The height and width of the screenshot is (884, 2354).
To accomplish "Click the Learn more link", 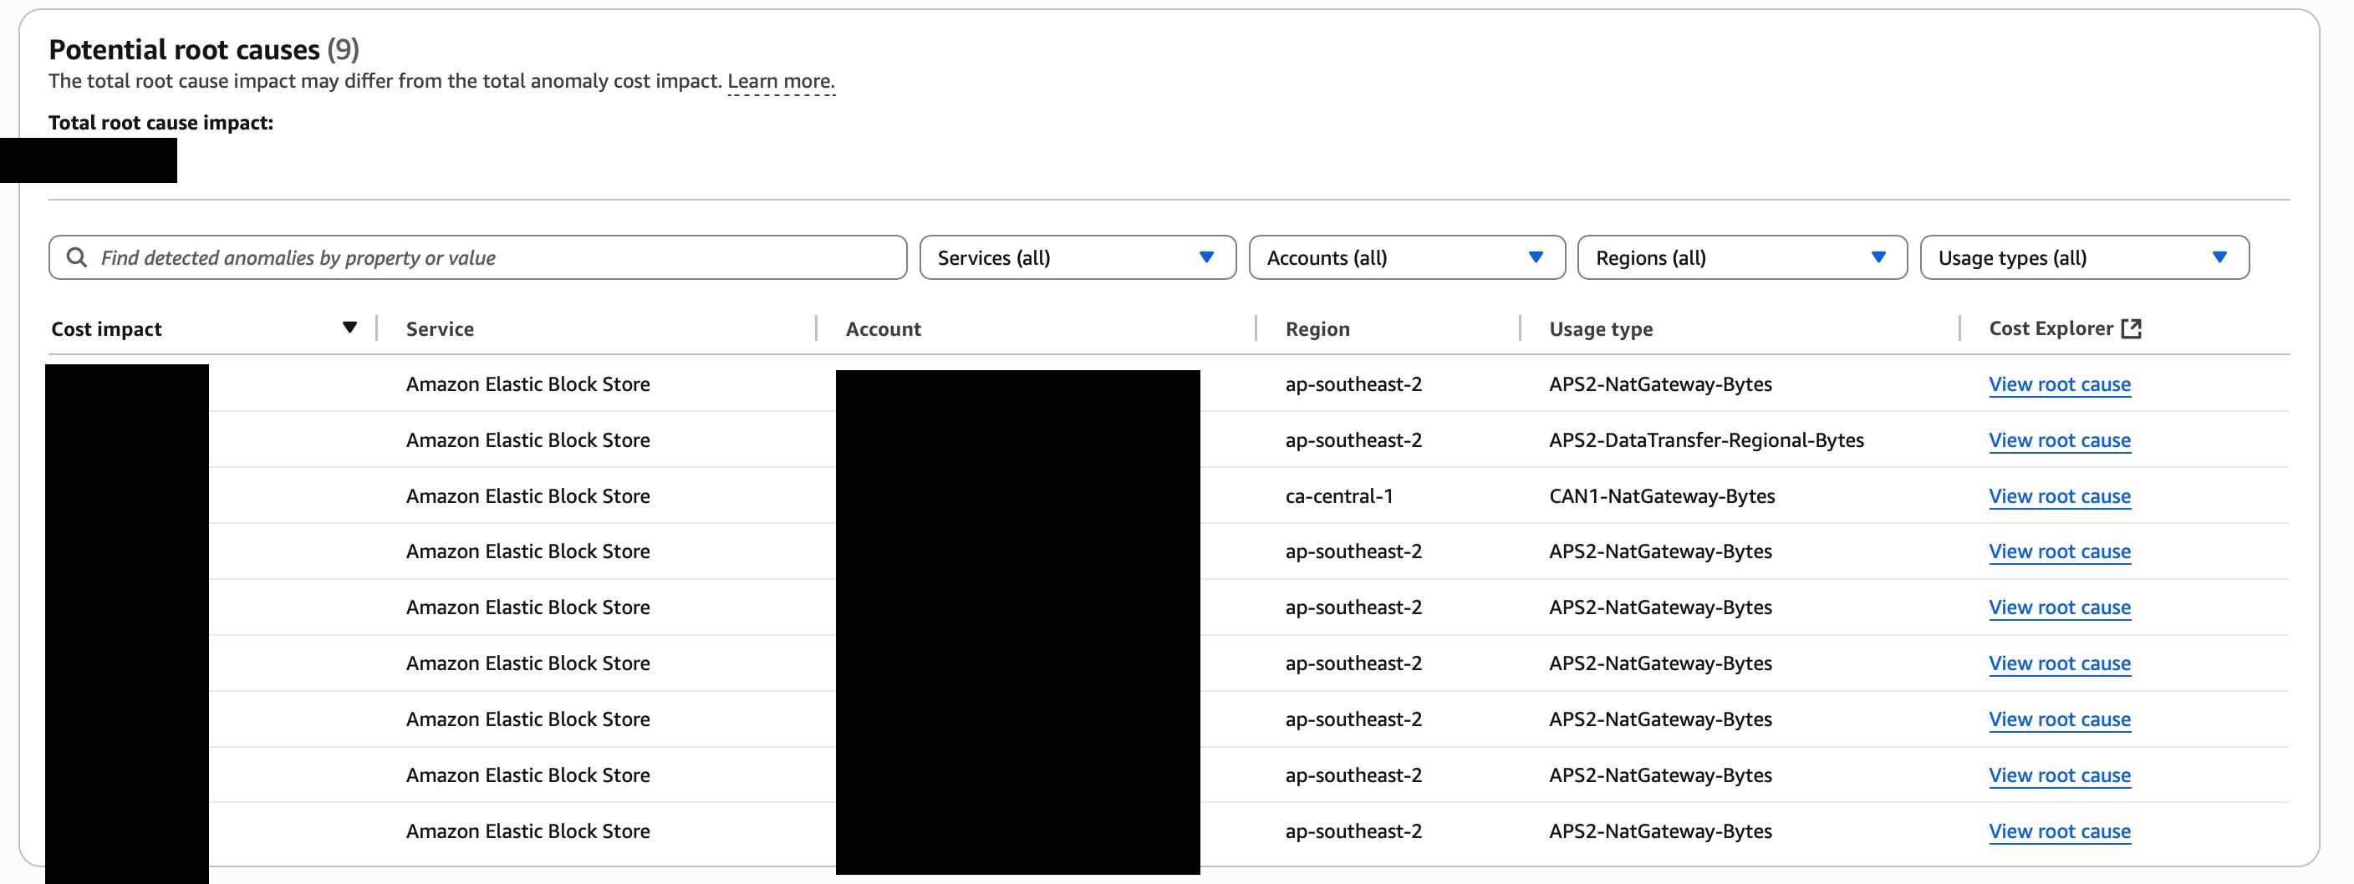I will (x=782, y=80).
